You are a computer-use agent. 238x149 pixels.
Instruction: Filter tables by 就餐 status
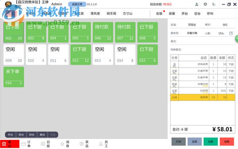click(172, 14)
